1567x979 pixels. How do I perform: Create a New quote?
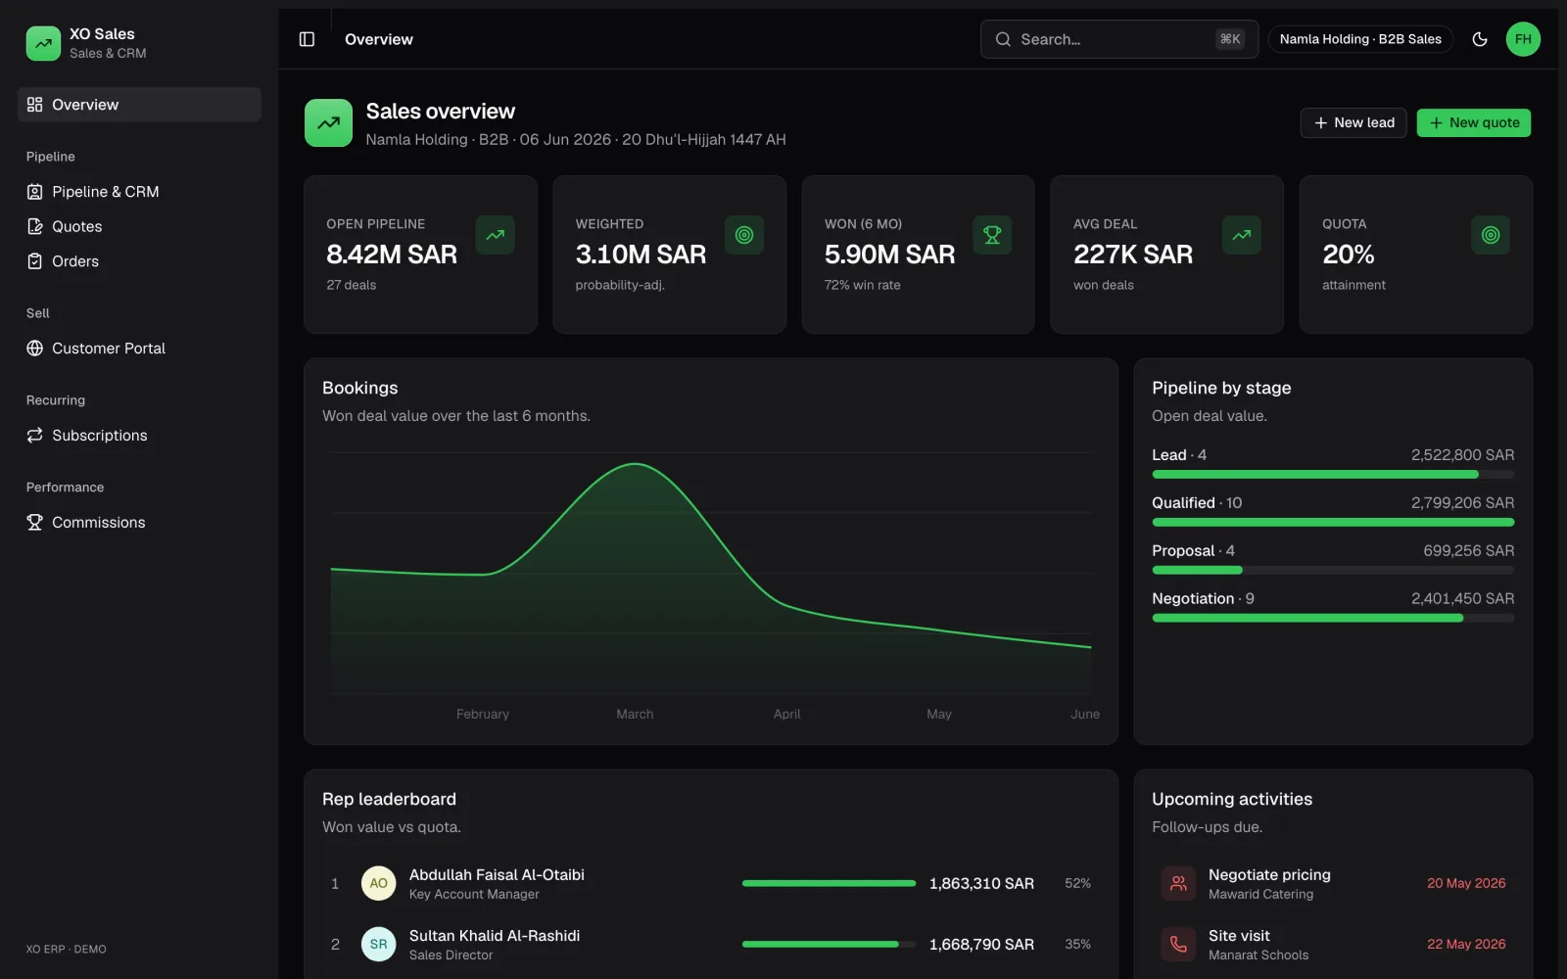tap(1473, 122)
